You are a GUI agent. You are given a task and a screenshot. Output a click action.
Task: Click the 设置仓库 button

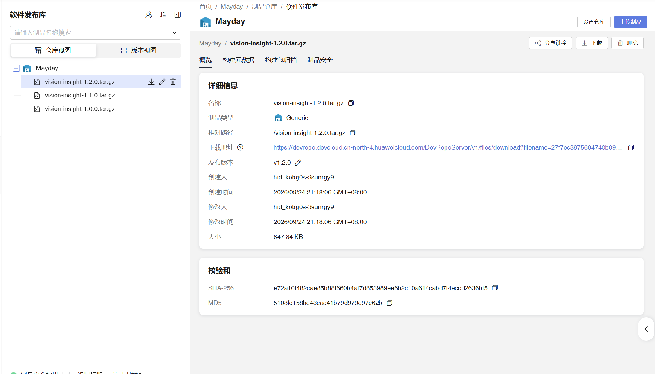pos(594,22)
